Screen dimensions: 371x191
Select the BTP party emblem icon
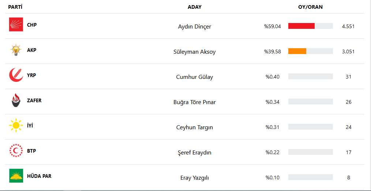16,151
